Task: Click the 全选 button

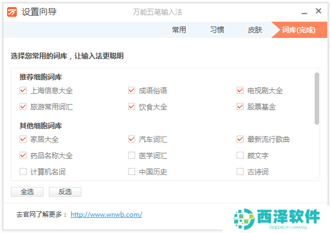Action: click(x=27, y=192)
